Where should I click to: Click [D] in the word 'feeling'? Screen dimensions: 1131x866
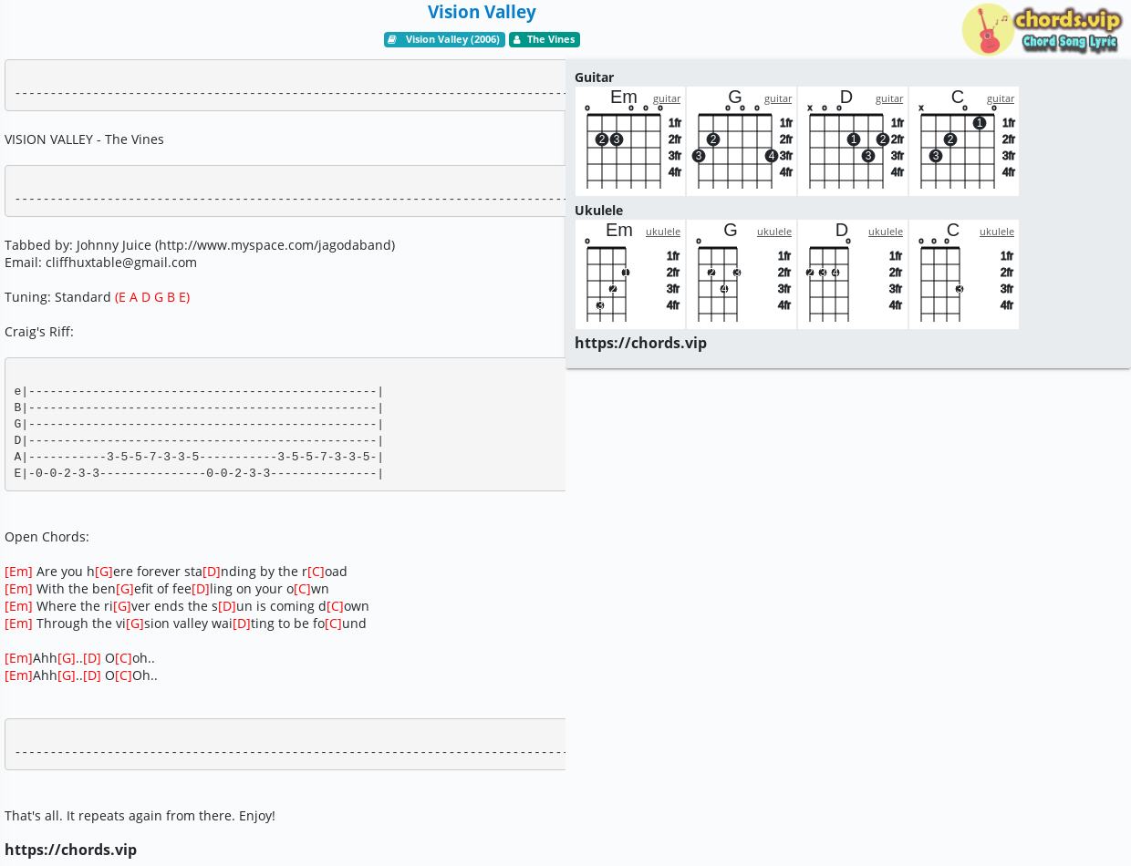[x=201, y=589]
